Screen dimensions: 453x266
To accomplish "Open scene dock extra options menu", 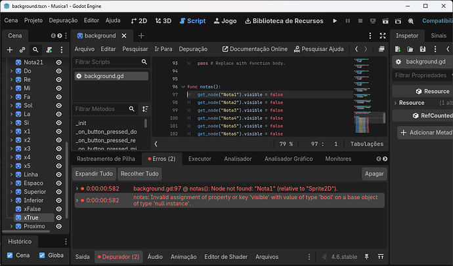I will (62, 50).
